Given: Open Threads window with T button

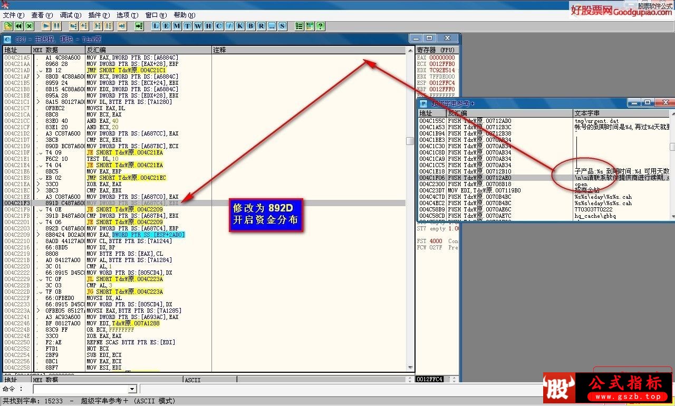Looking at the screenshot, I should [187, 26].
